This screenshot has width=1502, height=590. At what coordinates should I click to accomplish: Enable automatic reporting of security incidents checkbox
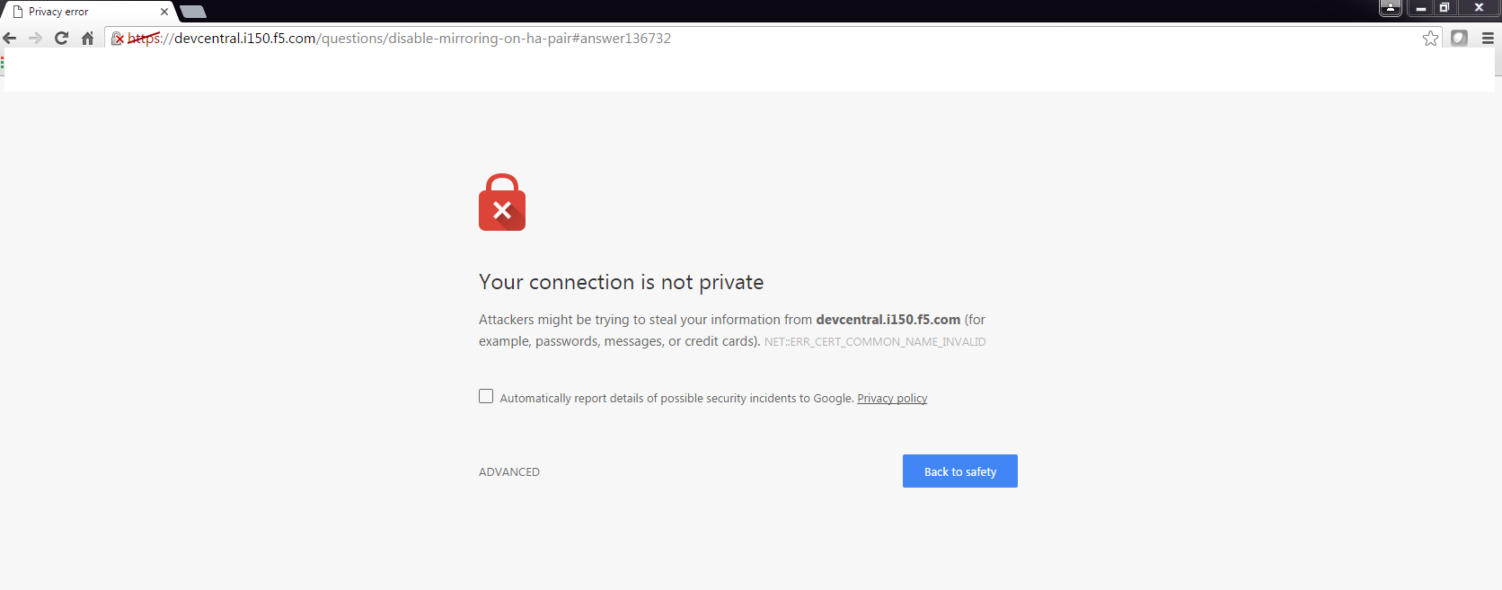pos(486,396)
